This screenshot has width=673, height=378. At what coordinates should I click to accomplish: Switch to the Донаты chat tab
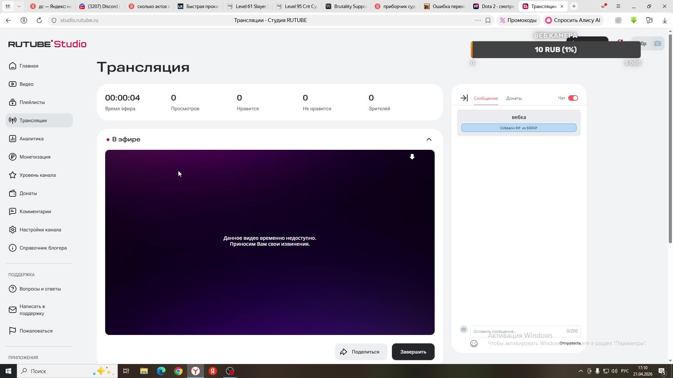(514, 98)
